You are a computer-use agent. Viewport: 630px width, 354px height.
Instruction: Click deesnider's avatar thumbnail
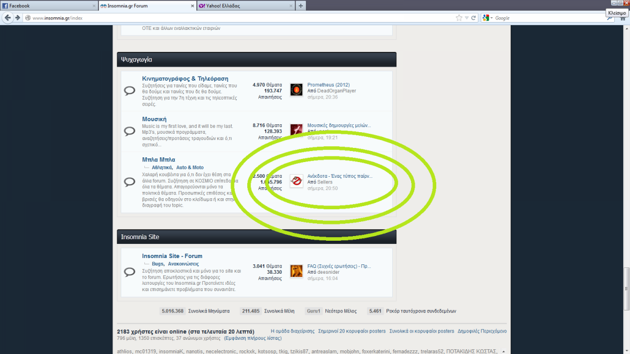(x=297, y=271)
